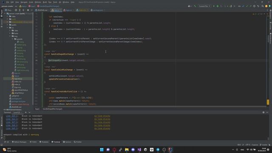Image resolution: width=272 pixels, height=153 pixels.
Task: Collapse the img folder in the tree
Action: (10, 36)
